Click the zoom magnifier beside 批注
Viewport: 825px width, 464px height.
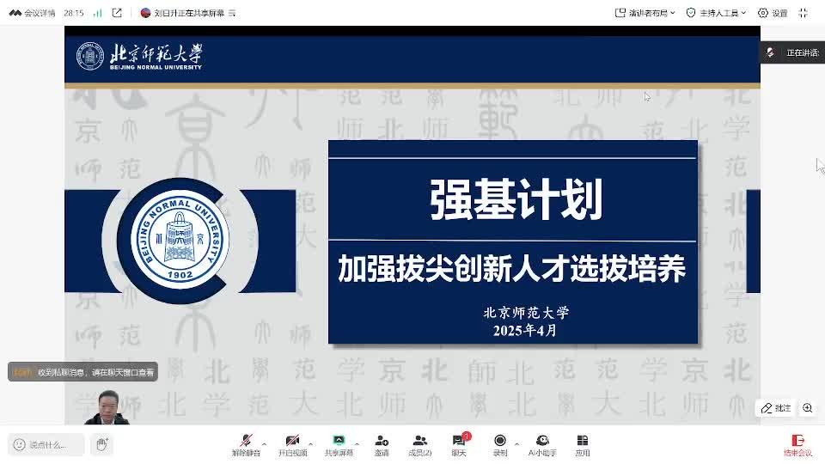click(x=808, y=408)
